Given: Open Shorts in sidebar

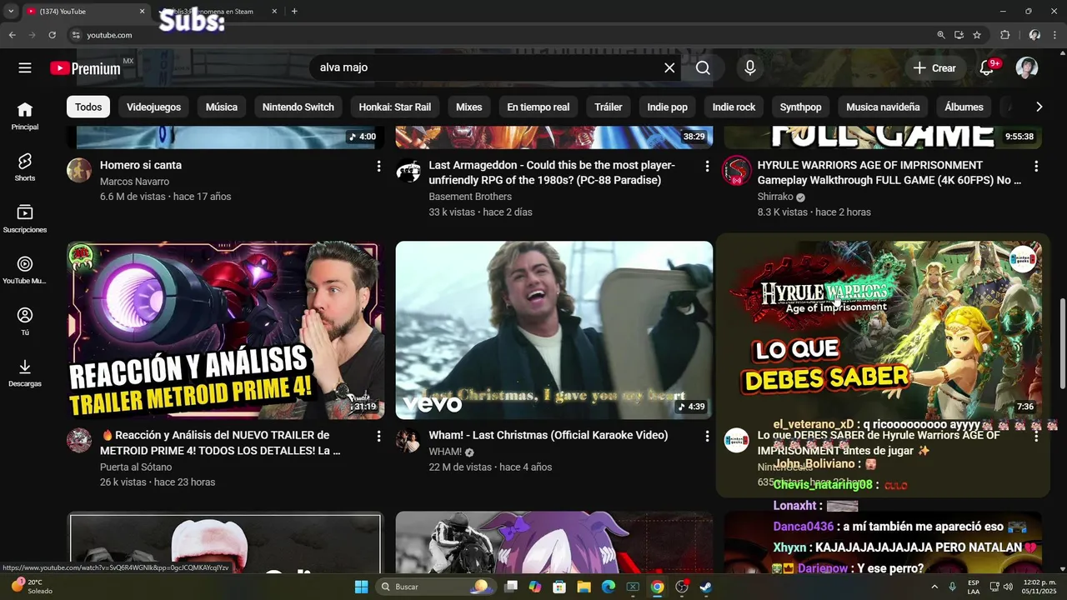Looking at the screenshot, I should click(25, 167).
